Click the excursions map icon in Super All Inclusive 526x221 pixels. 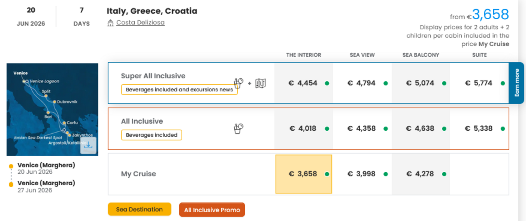(261, 83)
